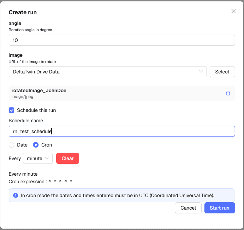This screenshot has height=230, width=244.
Task: Delete the rotatedImage_JohnDoe file with trash icon
Action: tap(228, 93)
